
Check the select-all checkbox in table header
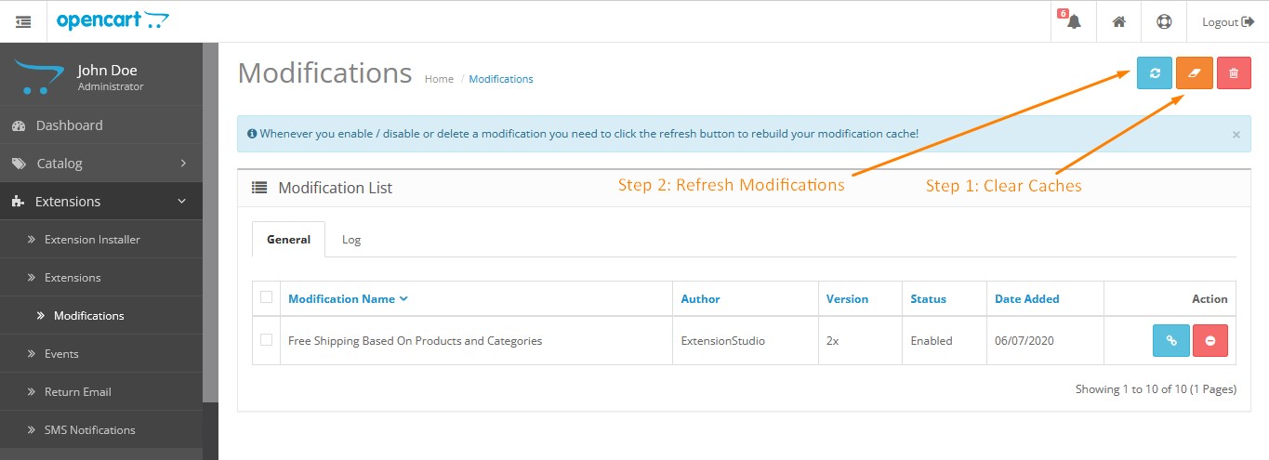click(267, 297)
